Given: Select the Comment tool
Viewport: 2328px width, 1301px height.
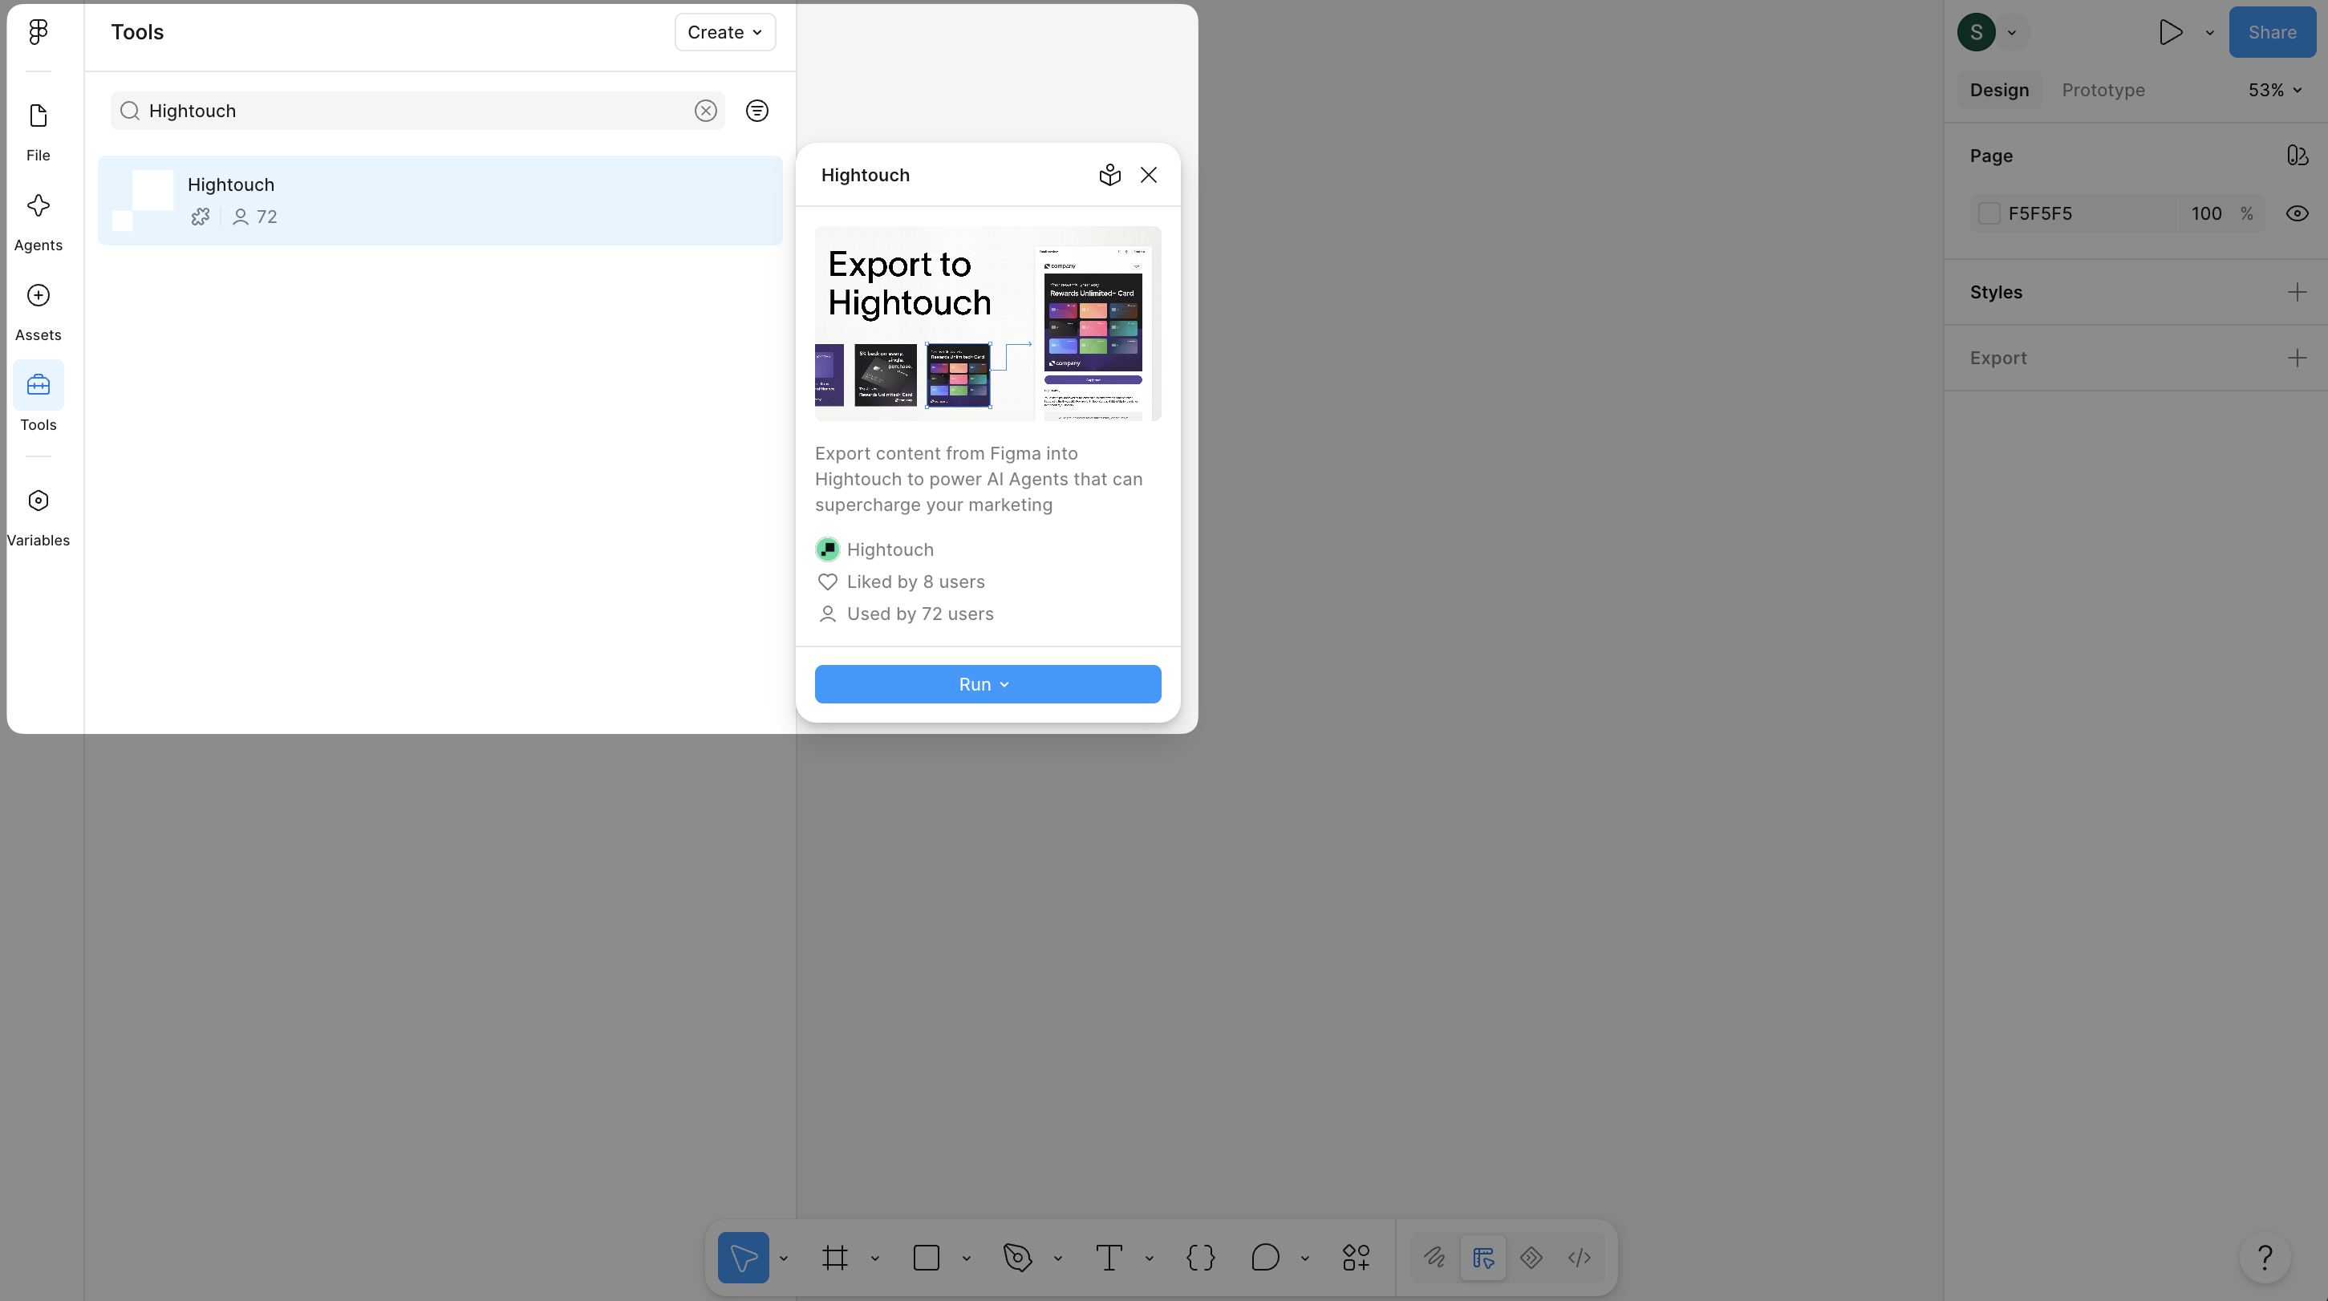Looking at the screenshot, I should tap(1265, 1257).
